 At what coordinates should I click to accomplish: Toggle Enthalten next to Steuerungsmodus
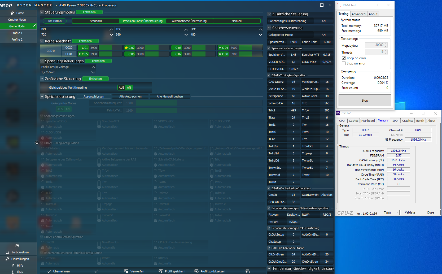point(89,12)
